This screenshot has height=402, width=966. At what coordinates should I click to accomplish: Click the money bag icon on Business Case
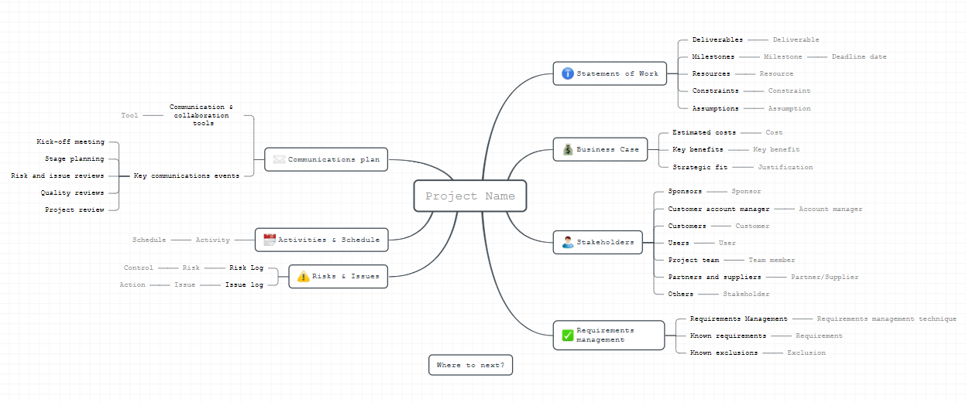pos(567,149)
